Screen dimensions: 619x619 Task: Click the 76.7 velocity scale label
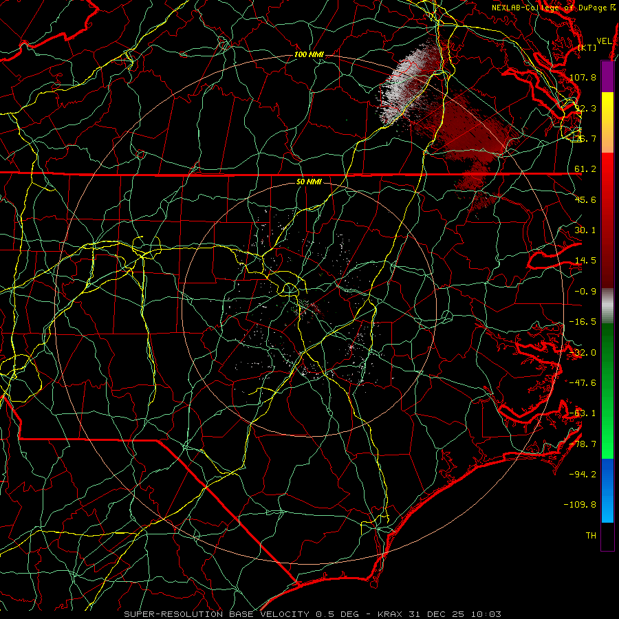coord(585,138)
